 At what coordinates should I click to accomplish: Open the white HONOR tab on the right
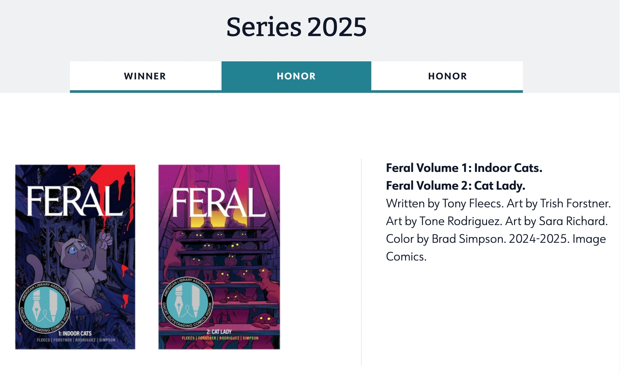point(447,76)
